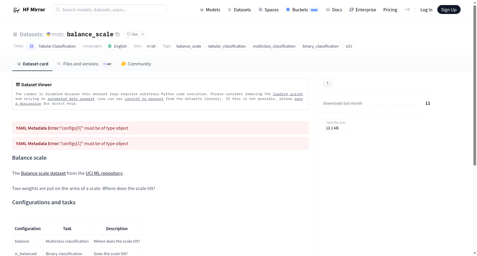This screenshot has height=256, width=477.
Task: Switch to the Community tab
Action: pyautogui.click(x=136, y=64)
